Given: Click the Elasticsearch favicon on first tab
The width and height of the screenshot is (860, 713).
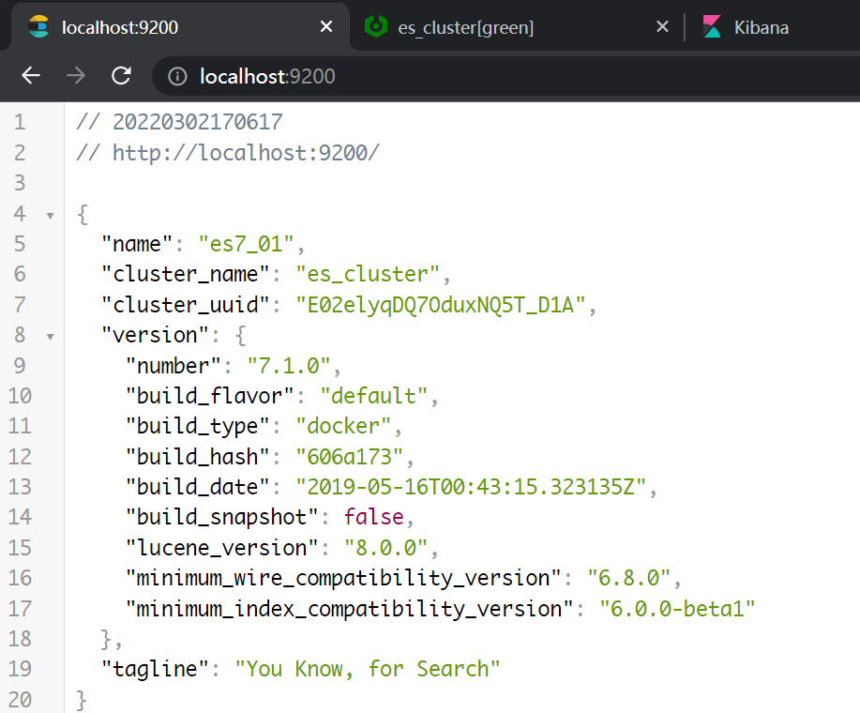Looking at the screenshot, I should point(38,27).
